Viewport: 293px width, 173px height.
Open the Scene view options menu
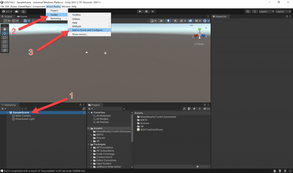point(208,16)
